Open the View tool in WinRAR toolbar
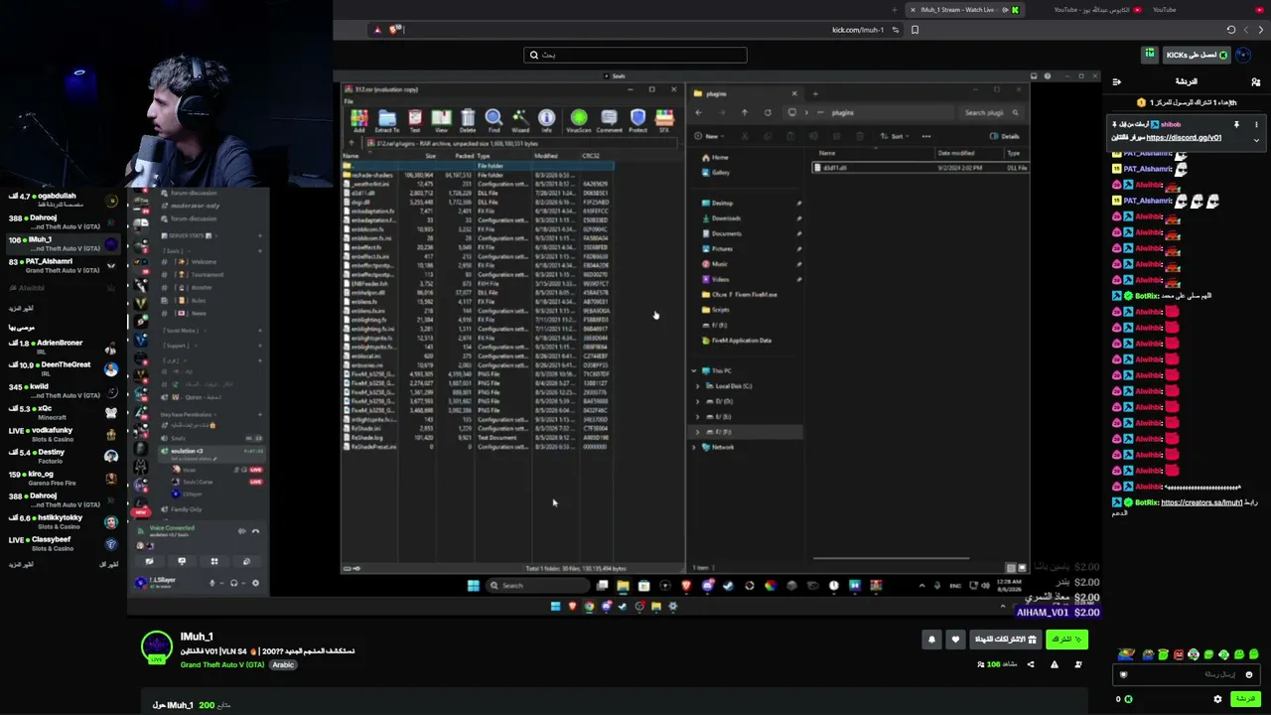 click(x=441, y=121)
